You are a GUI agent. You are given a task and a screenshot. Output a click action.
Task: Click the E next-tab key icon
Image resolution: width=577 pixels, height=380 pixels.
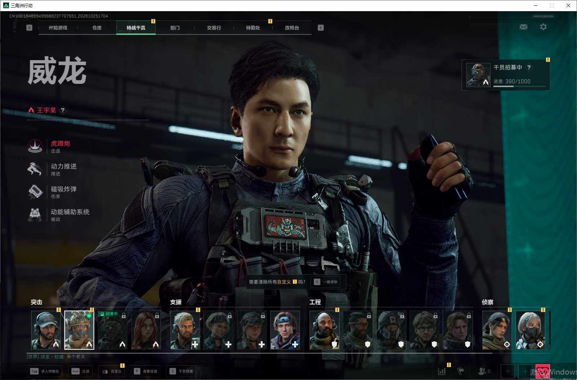(321, 28)
